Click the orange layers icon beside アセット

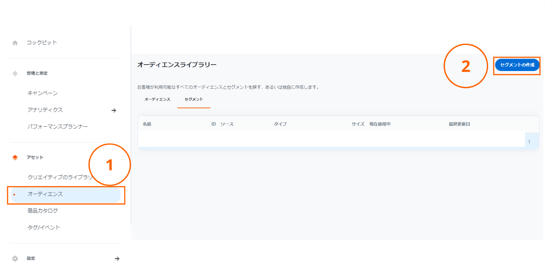(15, 158)
